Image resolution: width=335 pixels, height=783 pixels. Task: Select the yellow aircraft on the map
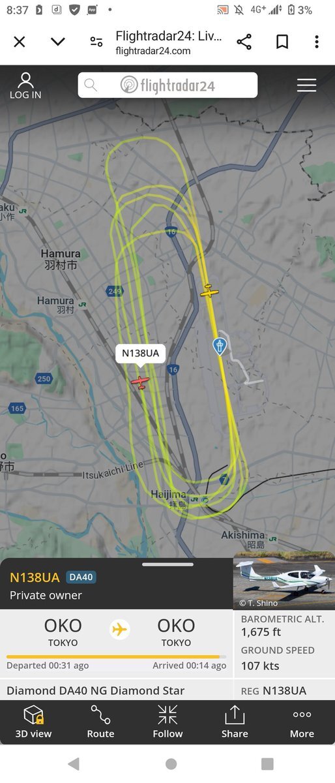pyautogui.click(x=209, y=291)
